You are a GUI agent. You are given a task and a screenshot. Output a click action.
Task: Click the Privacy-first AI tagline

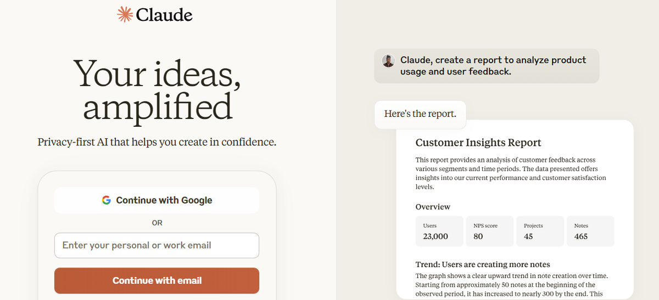coord(157,142)
